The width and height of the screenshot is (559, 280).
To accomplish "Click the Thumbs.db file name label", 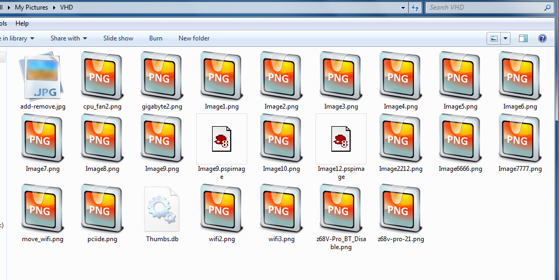I will coord(162,239).
